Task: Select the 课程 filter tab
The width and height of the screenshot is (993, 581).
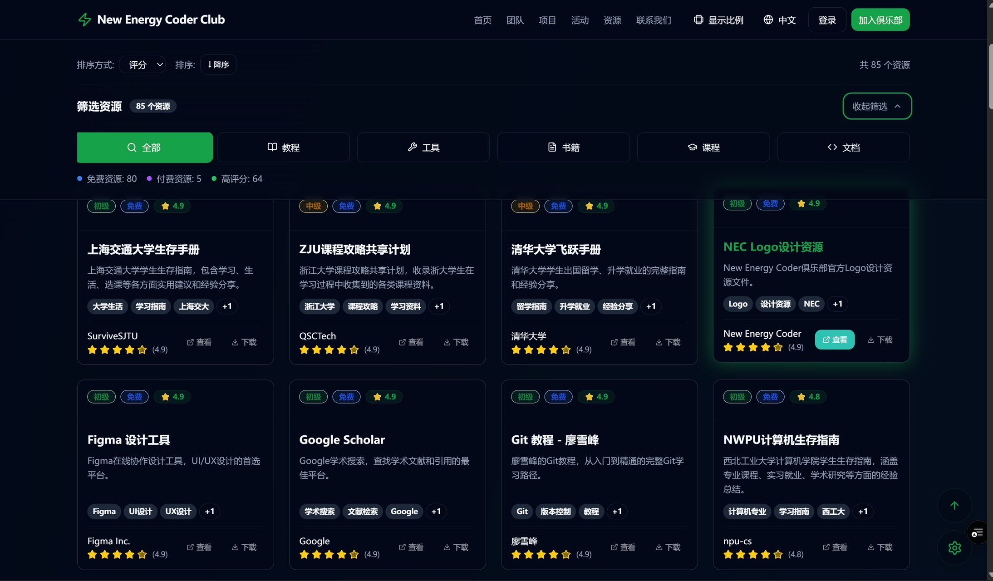Action: click(x=703, y=147)
